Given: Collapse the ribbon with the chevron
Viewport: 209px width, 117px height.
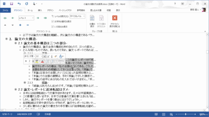Looking at the screenshot, I should [205, 31].
